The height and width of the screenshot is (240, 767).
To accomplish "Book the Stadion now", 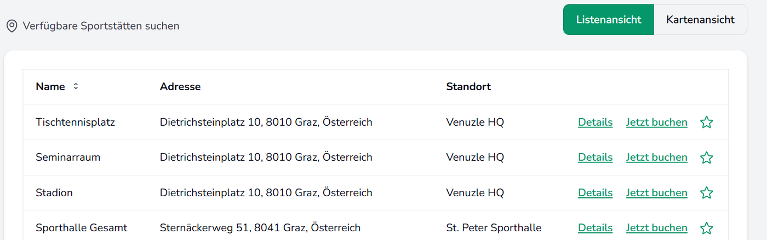I will (x=656, y=193).
